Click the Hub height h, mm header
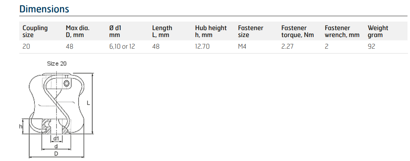The height and width of the screenshot is (161, 410). (211, 31)
